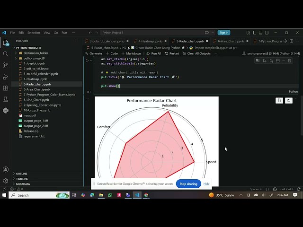Open the Selection menu
This screenshot has height=227, width=303.
pyautogui.click(x=34, y=33)
